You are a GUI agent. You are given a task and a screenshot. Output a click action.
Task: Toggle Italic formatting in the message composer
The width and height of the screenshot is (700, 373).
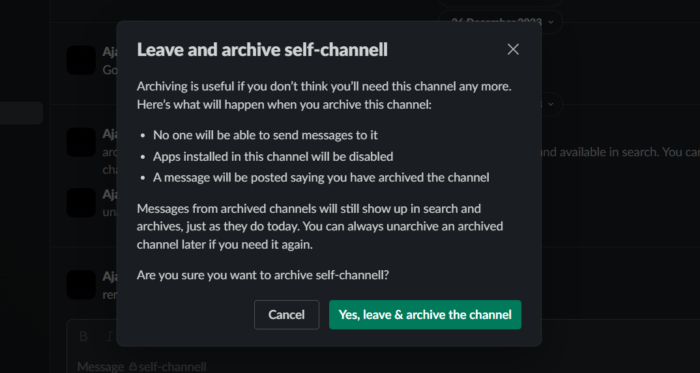(109, 337)
